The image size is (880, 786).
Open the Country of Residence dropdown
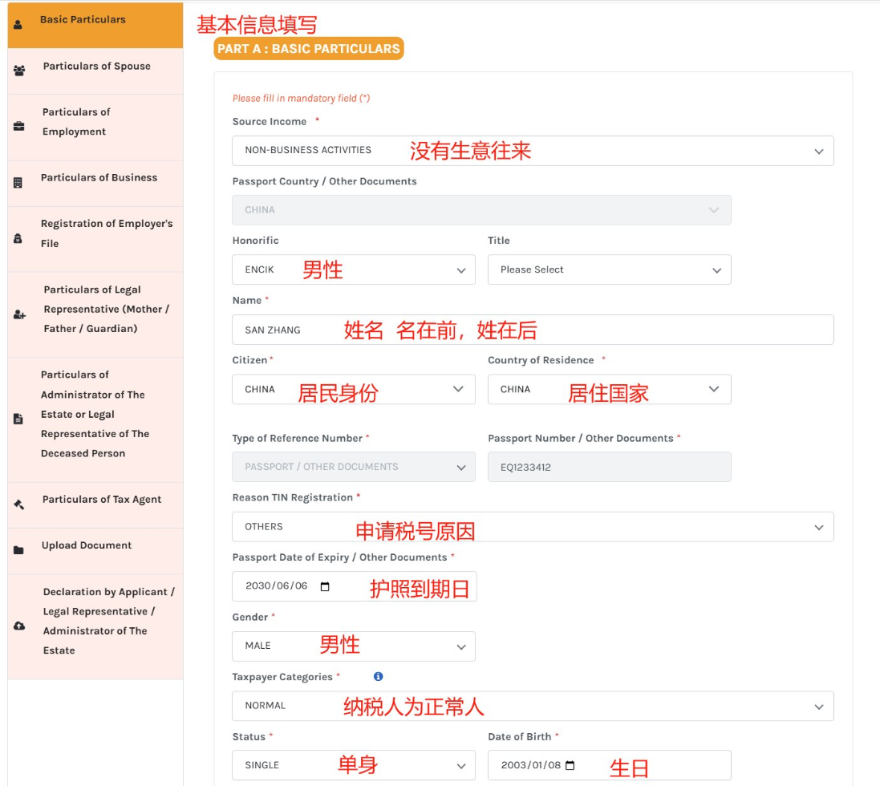610,389
